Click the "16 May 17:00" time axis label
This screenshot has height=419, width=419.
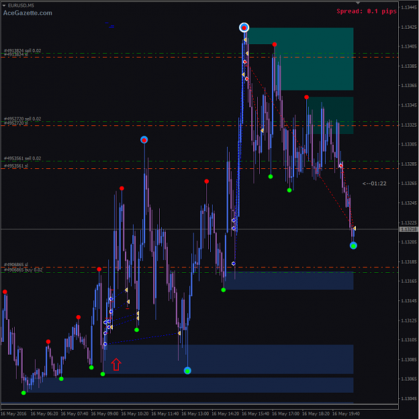click(x=285, y=414)
